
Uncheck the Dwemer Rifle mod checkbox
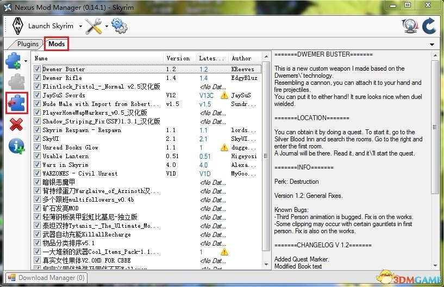[x=37, y=78]
